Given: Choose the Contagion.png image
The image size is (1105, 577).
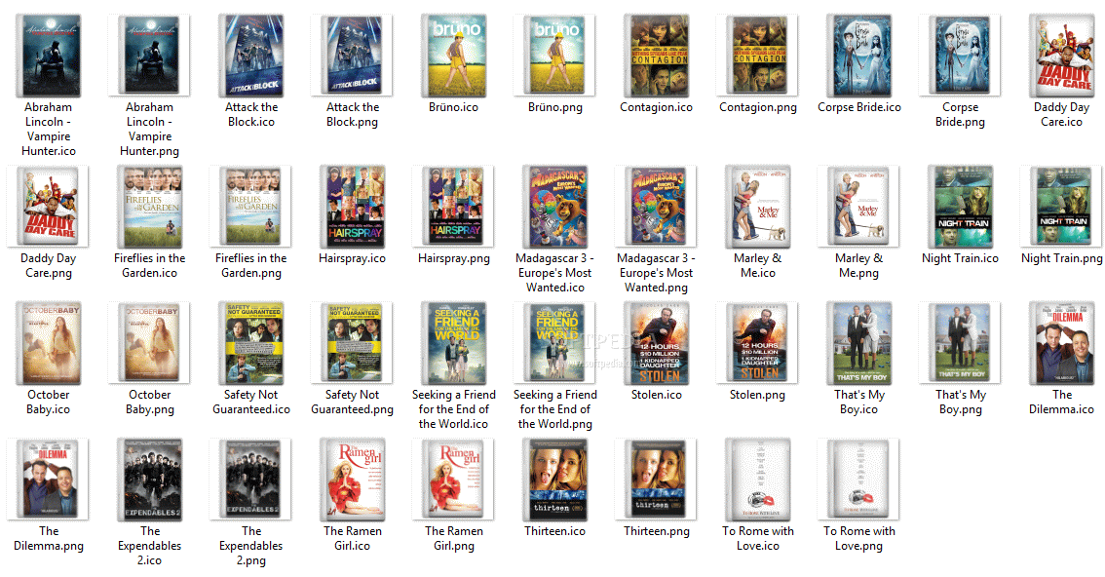Looking at the screenshot, I should (757, 56).
